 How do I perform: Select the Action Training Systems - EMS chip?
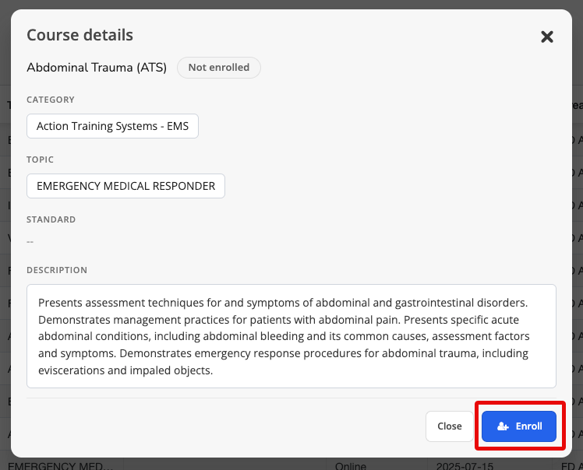tap(112, 126)
